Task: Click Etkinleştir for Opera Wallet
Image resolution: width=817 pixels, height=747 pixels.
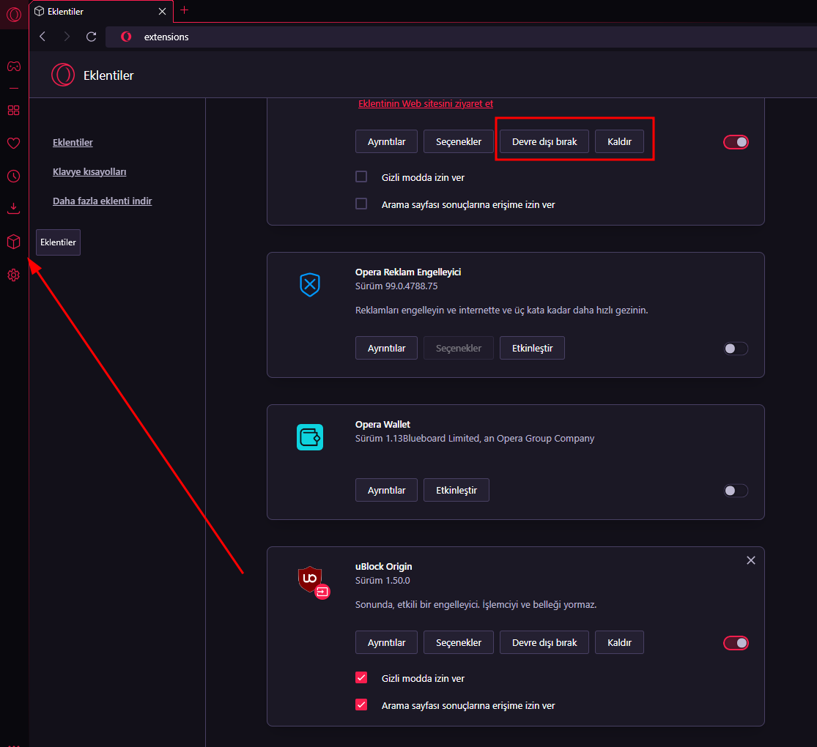Action: pyautogui.click(x=456, y=490)
